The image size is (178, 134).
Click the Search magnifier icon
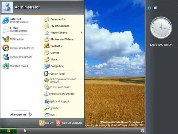[x=47, y=108]
